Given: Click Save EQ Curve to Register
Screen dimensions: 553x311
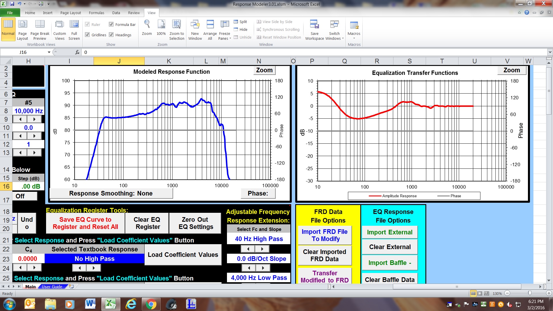Looking at the screenshot, I should tap(85, 223).
